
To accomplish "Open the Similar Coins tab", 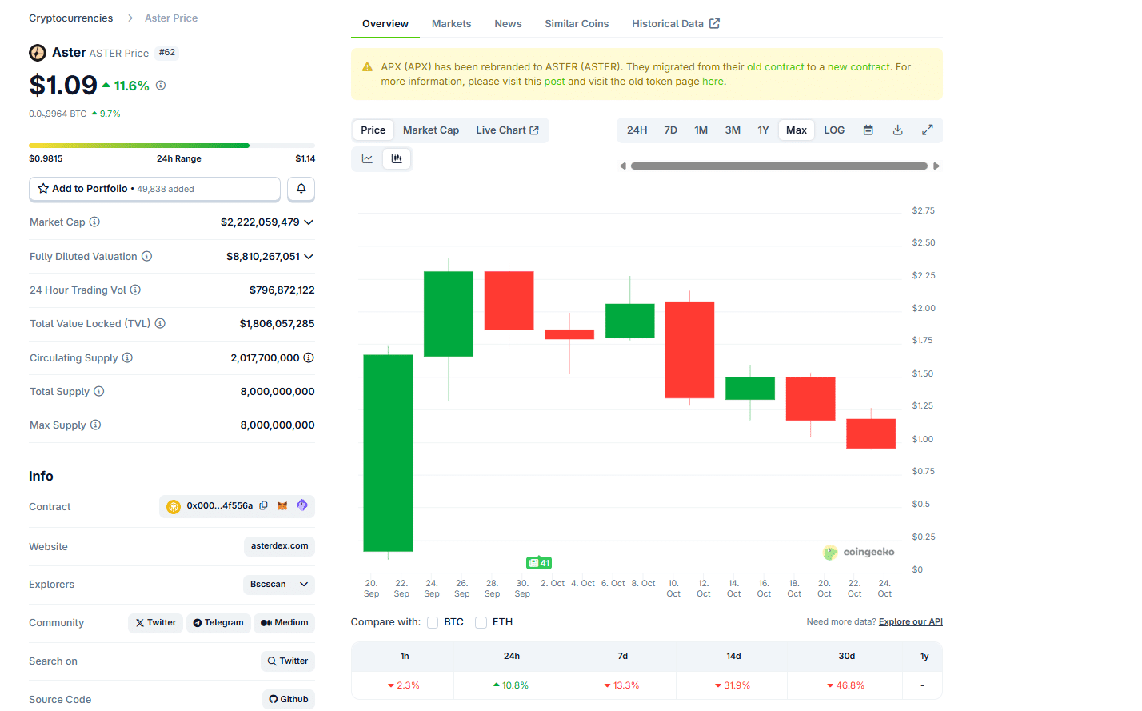I will click(577, 24).
